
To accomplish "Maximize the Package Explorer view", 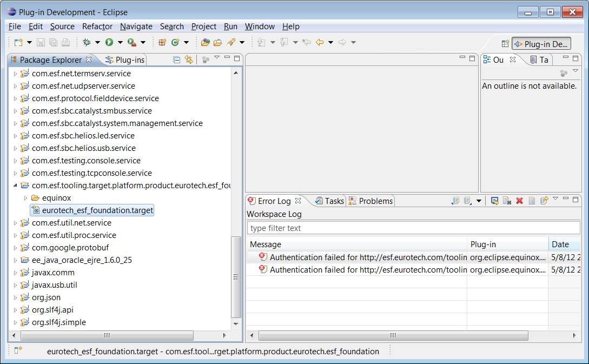I will (237, 58).
